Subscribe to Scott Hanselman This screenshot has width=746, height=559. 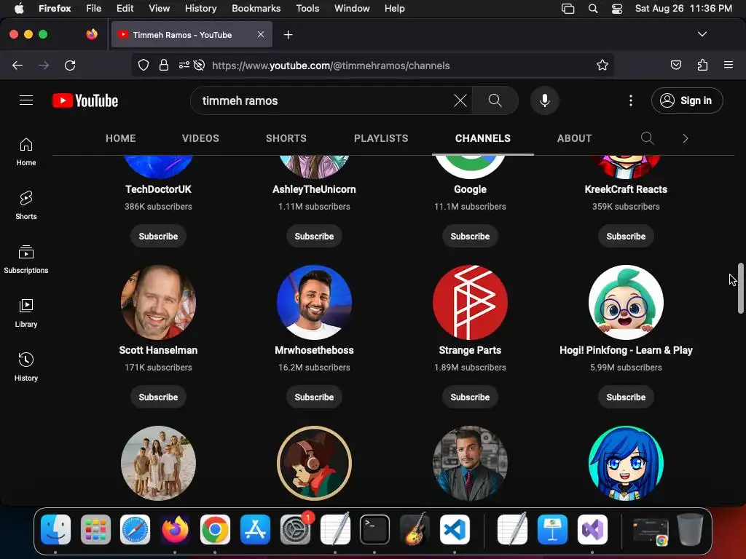tap(158, 397)
